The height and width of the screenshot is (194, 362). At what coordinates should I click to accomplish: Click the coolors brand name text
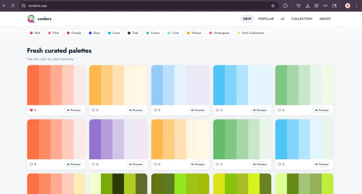[x=44, y=19]
